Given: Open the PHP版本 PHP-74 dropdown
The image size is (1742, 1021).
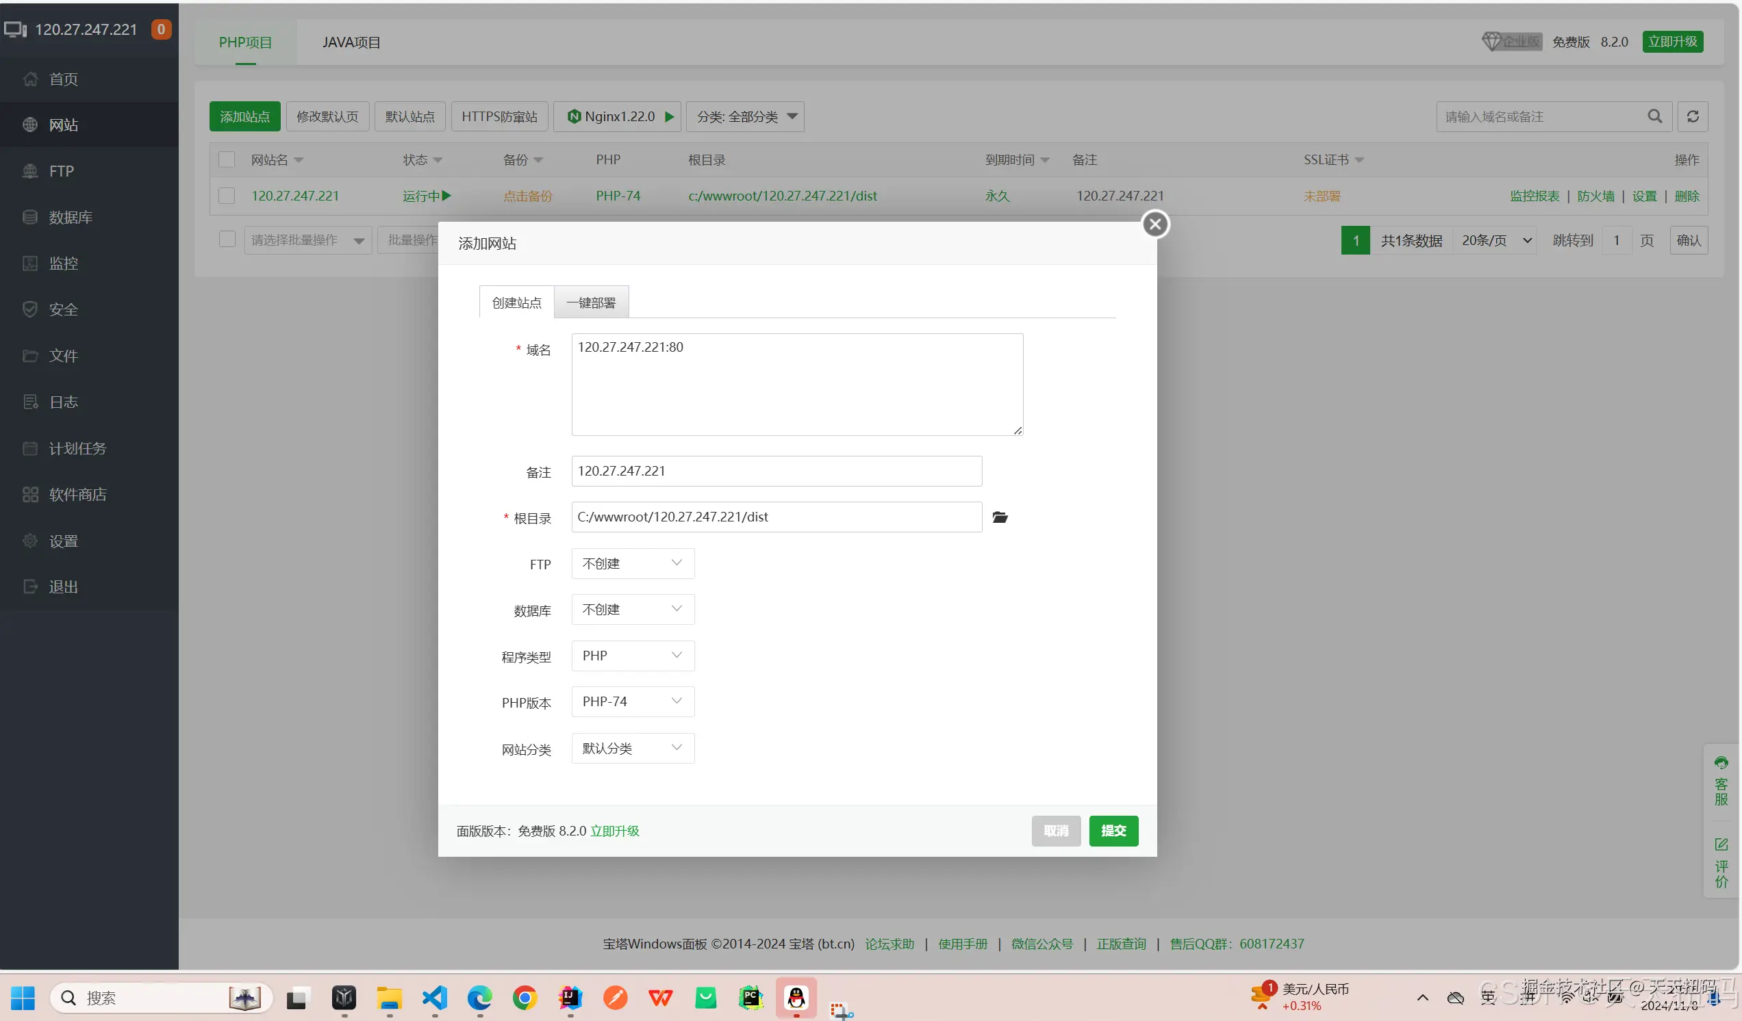Looking at the screenshot, I should (x=632, y=702).
